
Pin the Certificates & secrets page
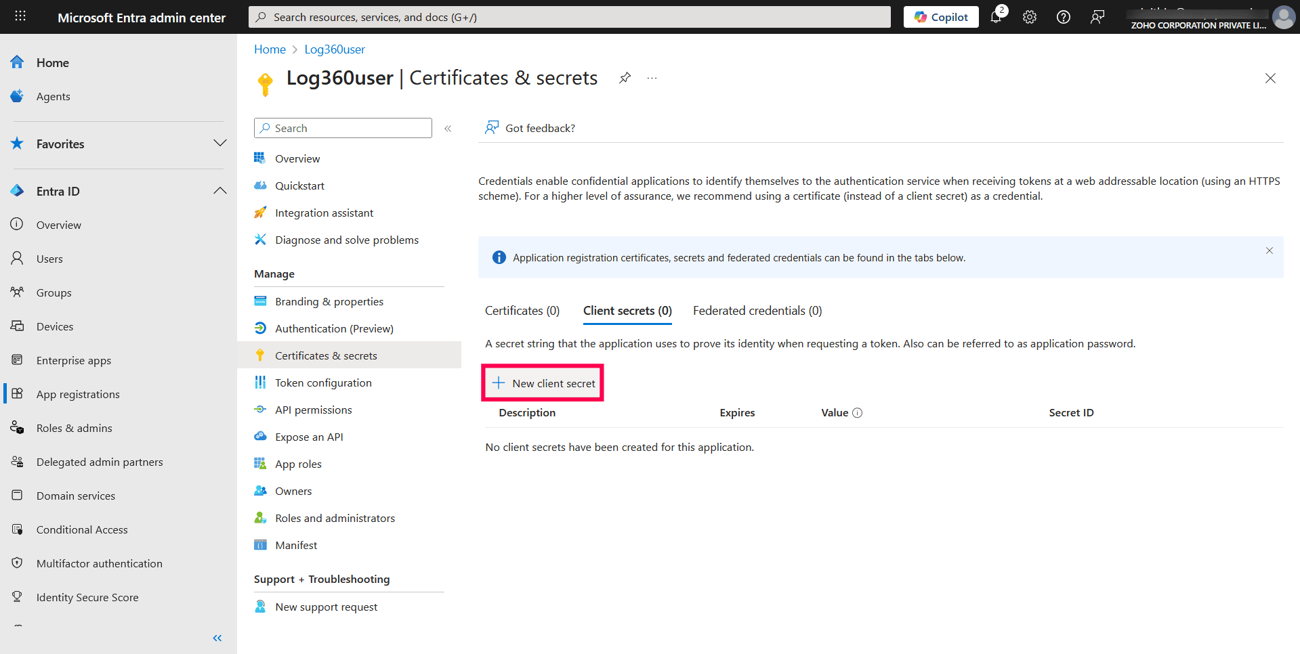click(x=624, y=78)
